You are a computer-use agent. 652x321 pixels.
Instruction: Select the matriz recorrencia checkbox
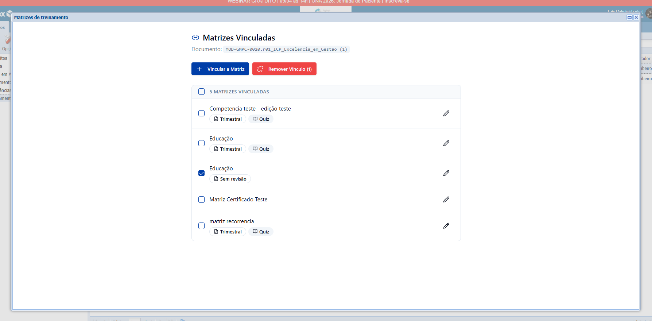[201, 226]
